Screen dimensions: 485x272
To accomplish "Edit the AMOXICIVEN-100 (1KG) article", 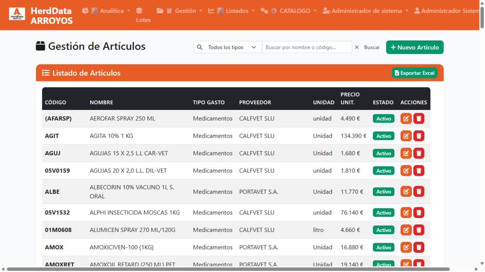I will click(x=406, y=247).
